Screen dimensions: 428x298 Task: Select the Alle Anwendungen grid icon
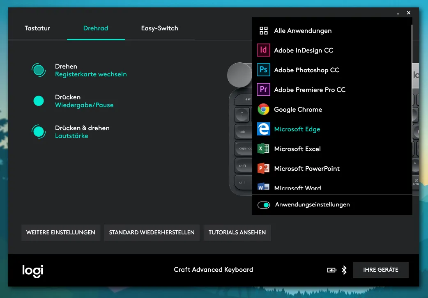pyautogui.click(x=263, y=30)
